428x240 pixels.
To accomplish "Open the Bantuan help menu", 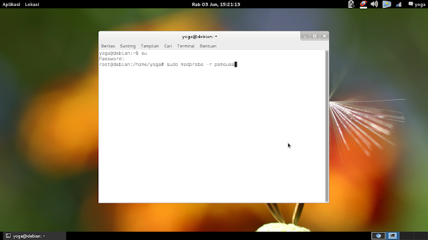I will point(208,46).
